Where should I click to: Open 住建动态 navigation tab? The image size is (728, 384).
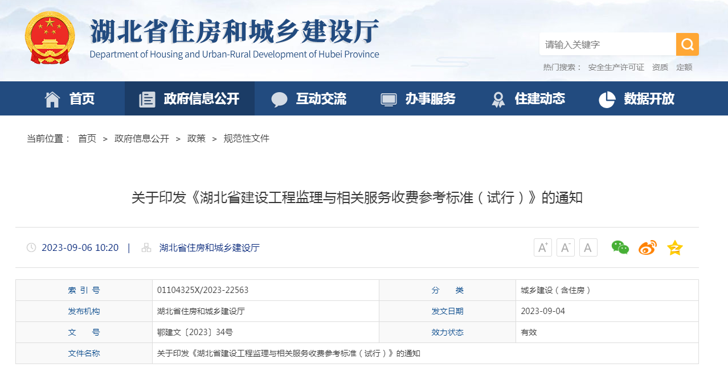tap(540, 99)
